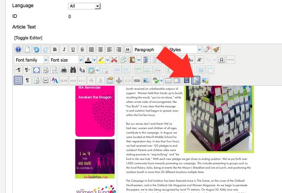
Task: Expand the spellchecker language arrow
Action: tap(161, 81)
